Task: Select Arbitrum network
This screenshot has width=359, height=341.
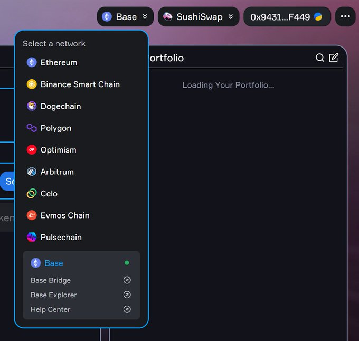Action: tap(81, 172)
